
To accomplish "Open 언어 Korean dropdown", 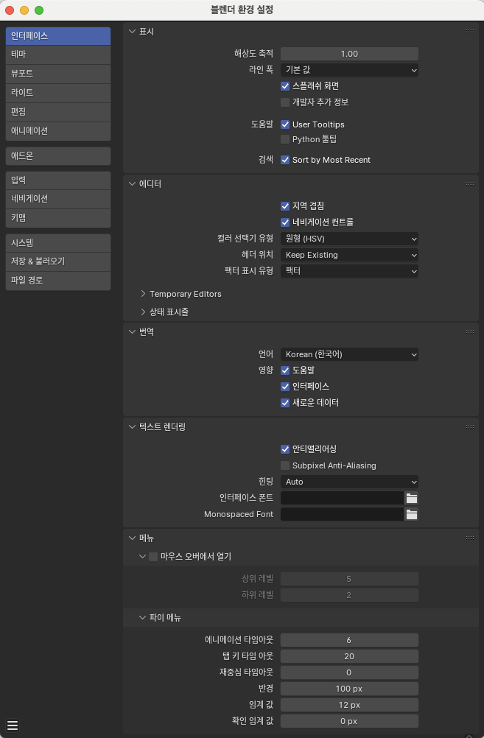I will point(349,354).
